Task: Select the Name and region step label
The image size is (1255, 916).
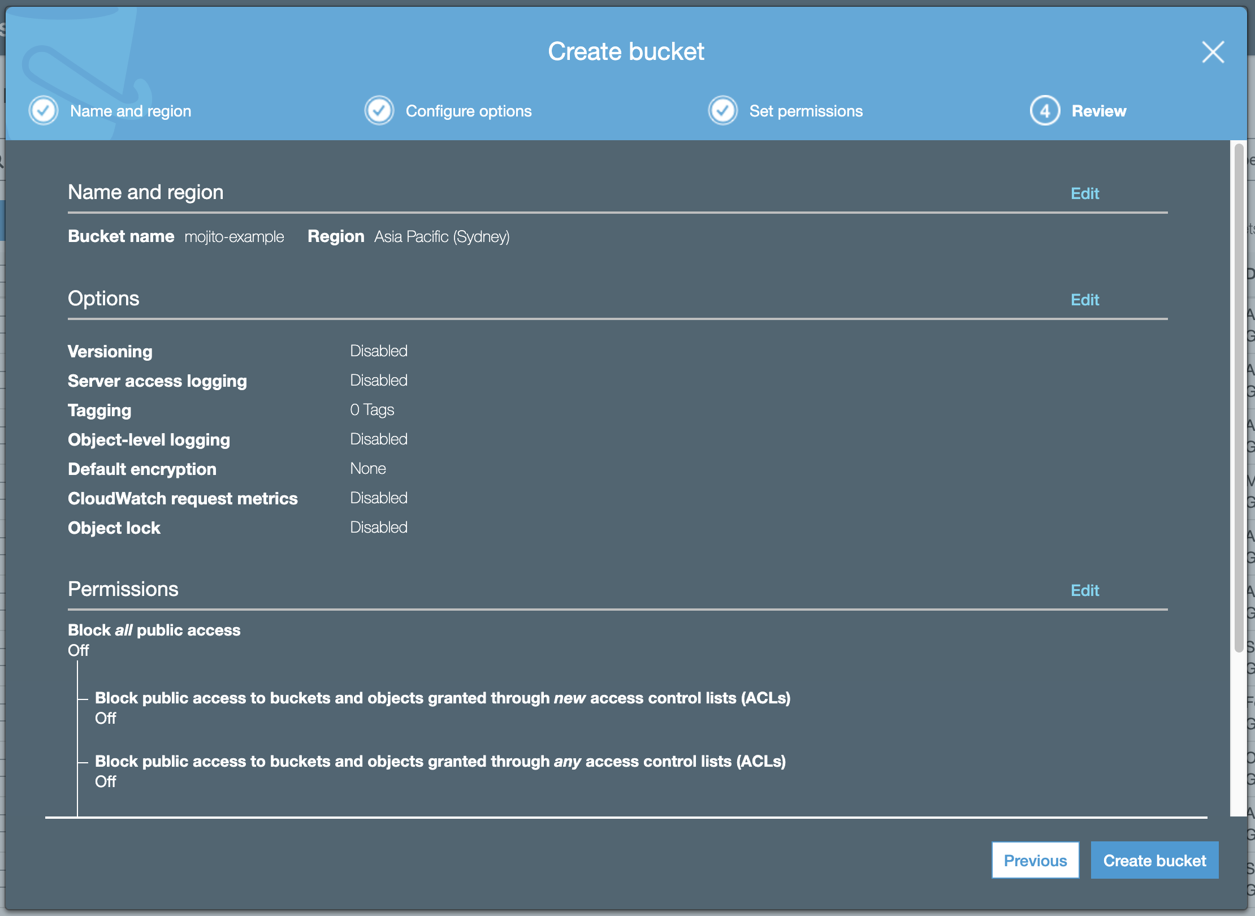Action: coord(131,111)
